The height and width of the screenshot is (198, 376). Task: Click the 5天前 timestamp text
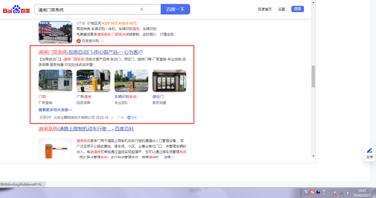tap(81, 23)
